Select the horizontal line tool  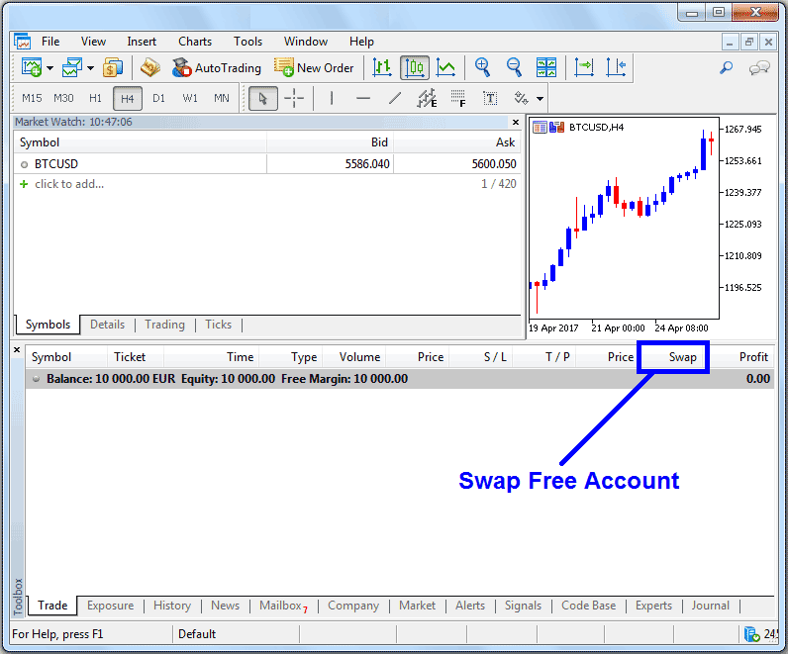pos(363,99)
